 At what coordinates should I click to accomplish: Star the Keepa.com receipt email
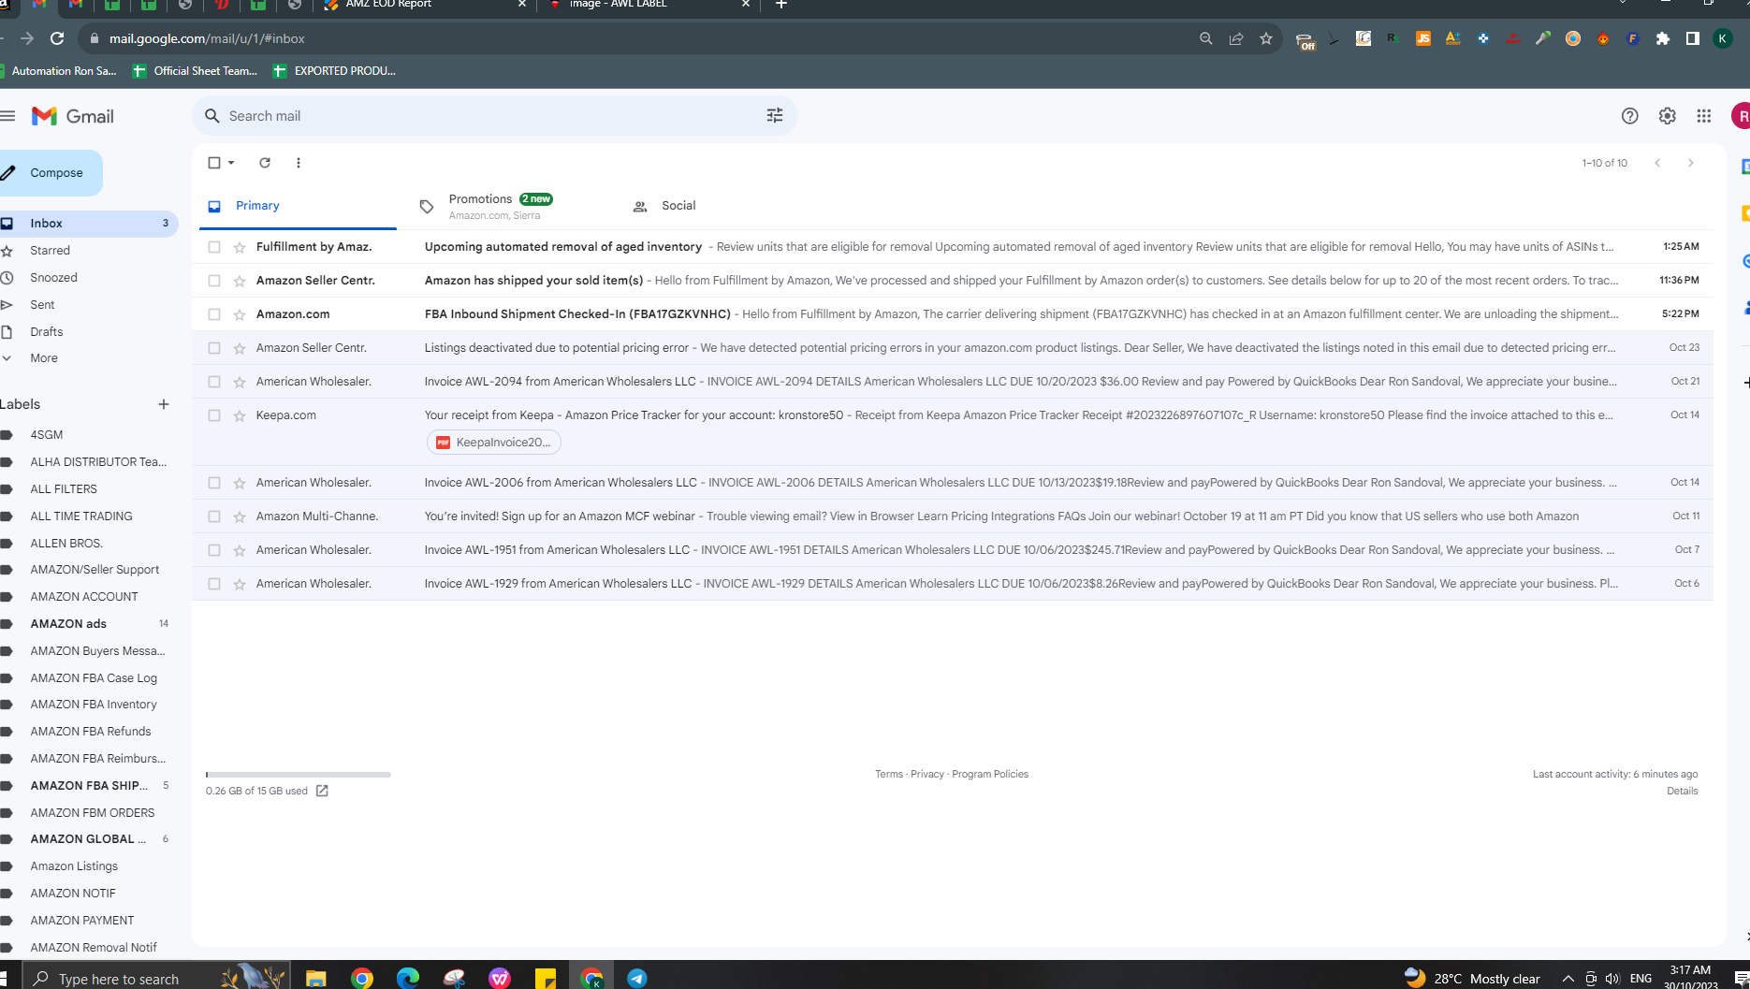click(240, 415)
